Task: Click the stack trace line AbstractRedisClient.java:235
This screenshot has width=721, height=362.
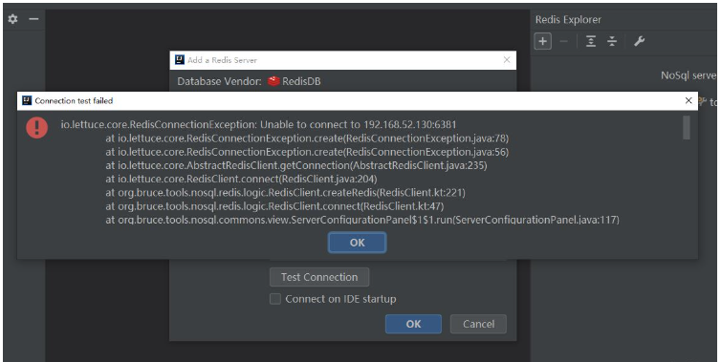Action: click(296, 165)
